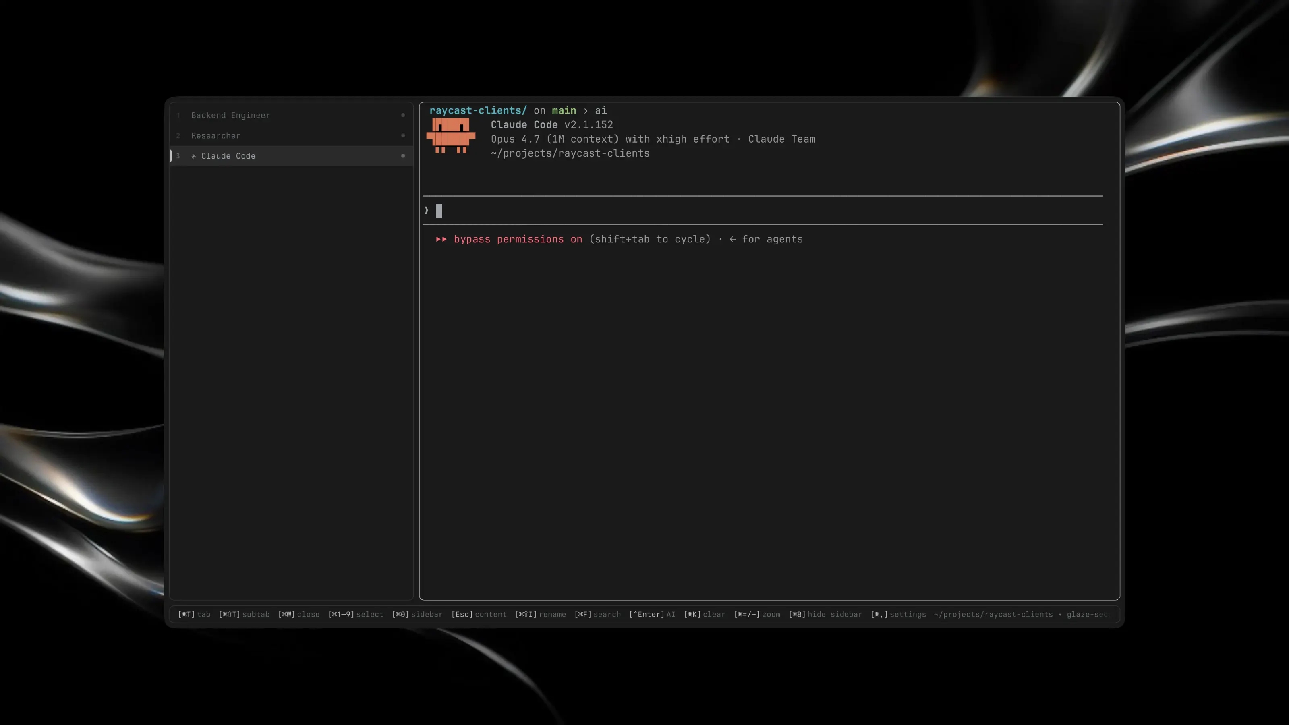
Task: Click '(shift+tab to cycle)' hint text
Action: [650, 239]
